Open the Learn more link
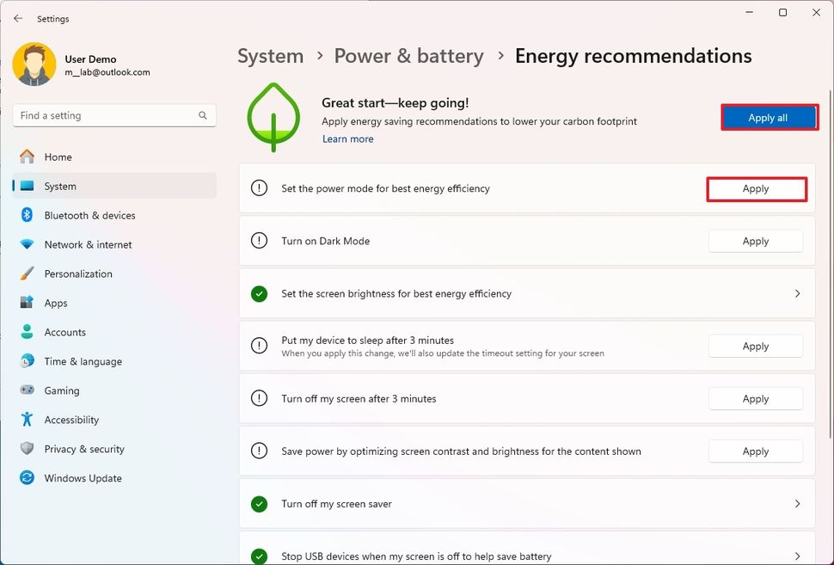Screen dimensions: 834x565 click(347, 138)
